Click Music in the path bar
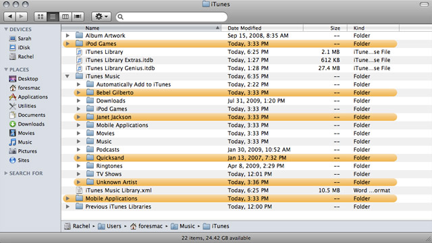 [x=183, y=226]
